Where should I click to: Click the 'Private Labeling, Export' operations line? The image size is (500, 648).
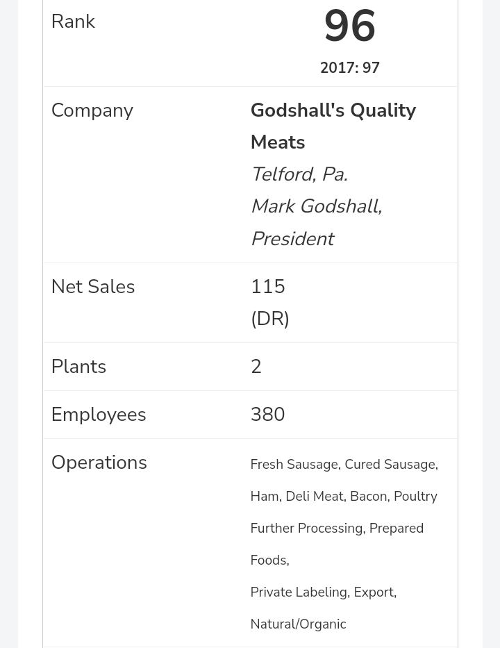pyautogui.click(x=323, y=592)
